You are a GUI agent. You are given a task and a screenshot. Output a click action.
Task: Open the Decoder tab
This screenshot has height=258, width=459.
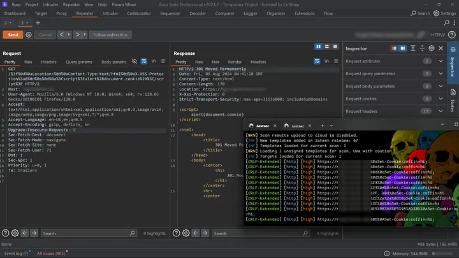coord(198,13)
